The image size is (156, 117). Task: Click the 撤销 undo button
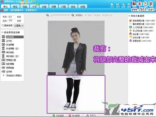pyautogui.click(x=89, y=15)
